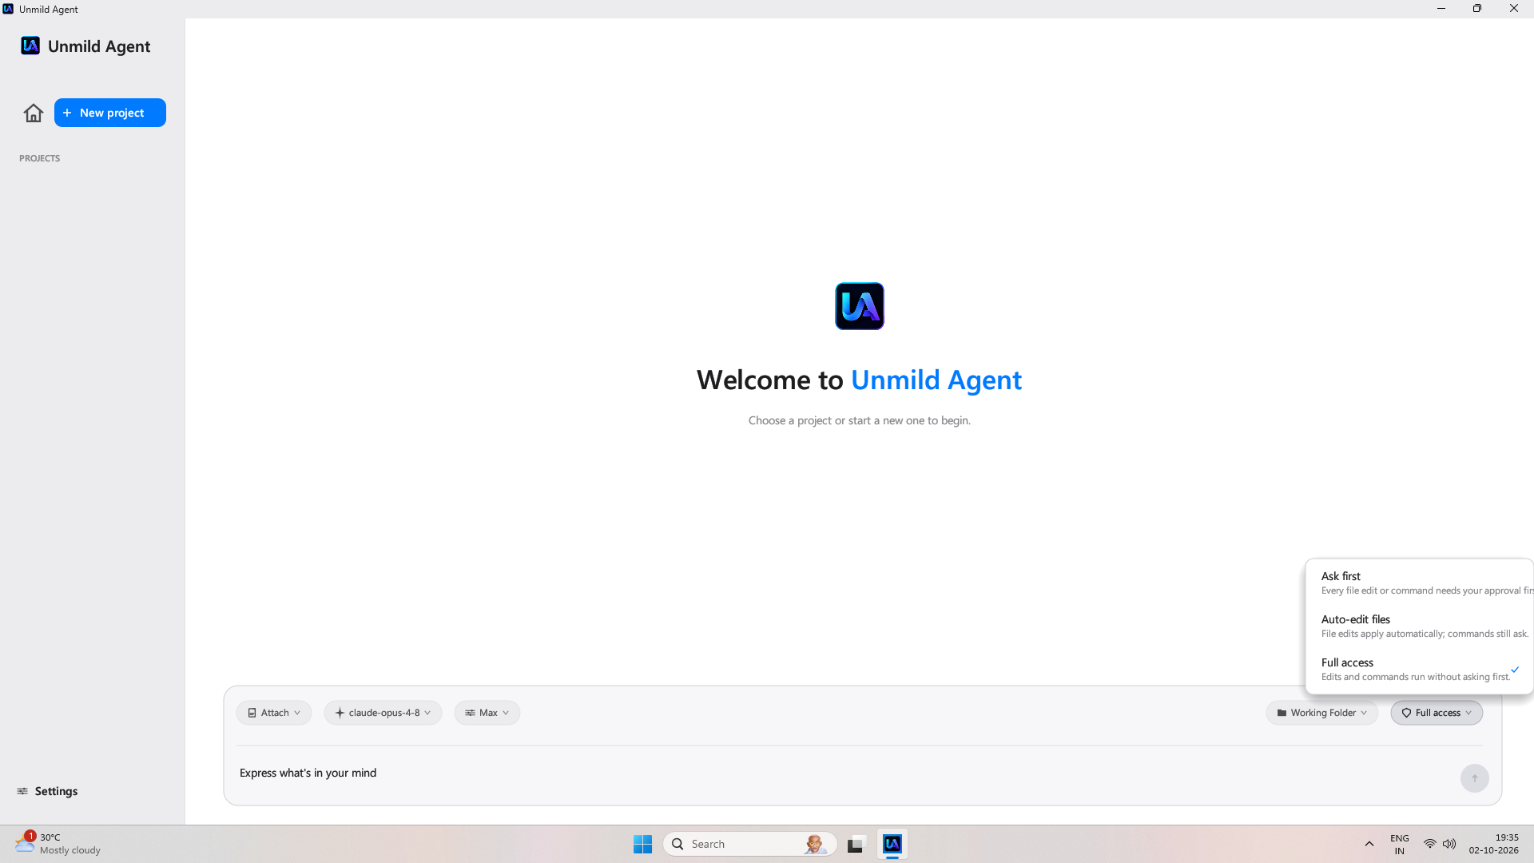
Task: Click the taskbar Search box
Action: [750, 844]
